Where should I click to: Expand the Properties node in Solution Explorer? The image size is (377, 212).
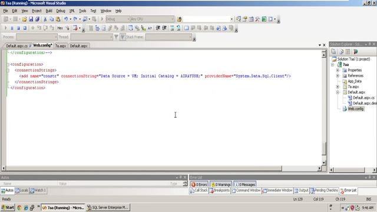point(338,70)
